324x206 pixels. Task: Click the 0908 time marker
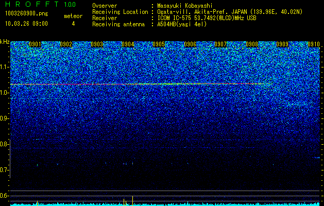pyautogui.click(x=252, y=44)
